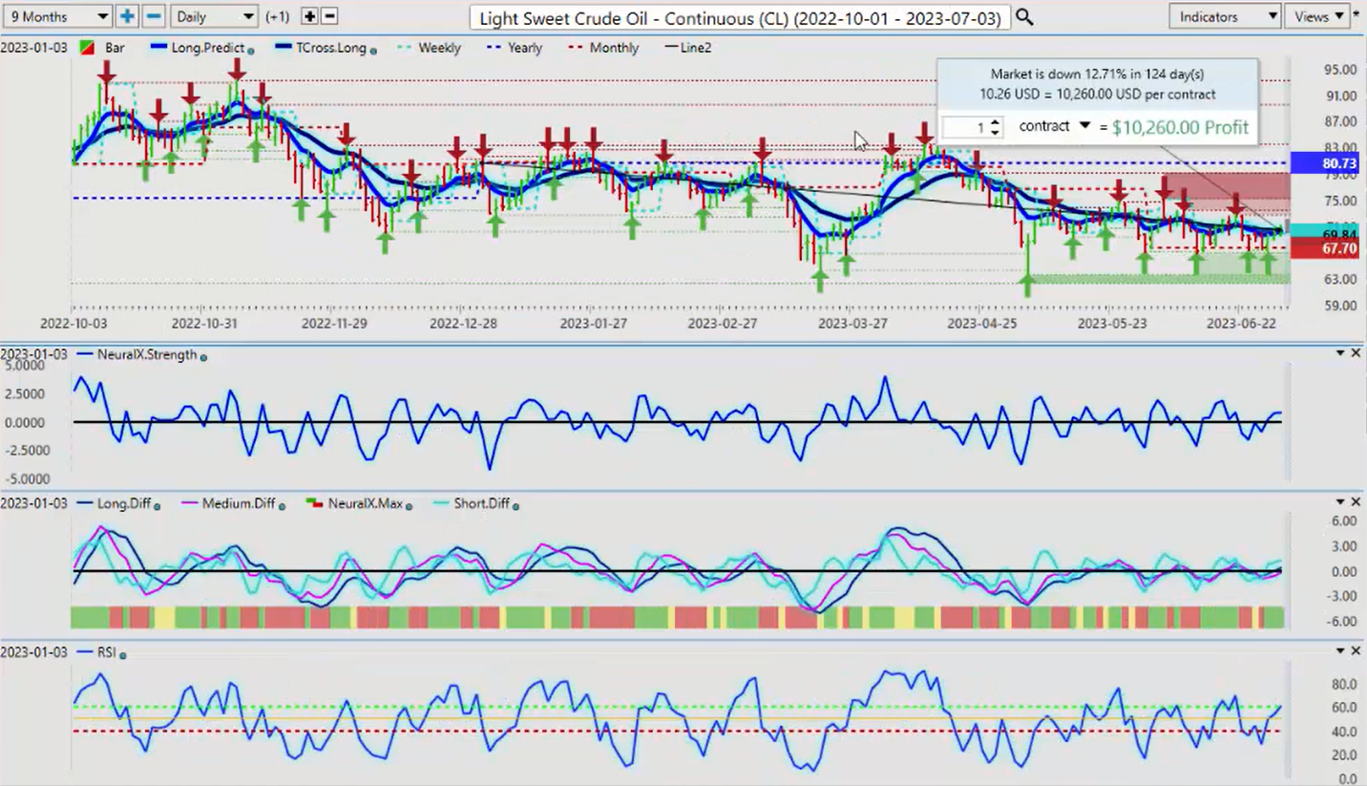Screen dimensions: 1367x786
Task: Click the asterisk next to Views
Action: (x=1356, y=16)
